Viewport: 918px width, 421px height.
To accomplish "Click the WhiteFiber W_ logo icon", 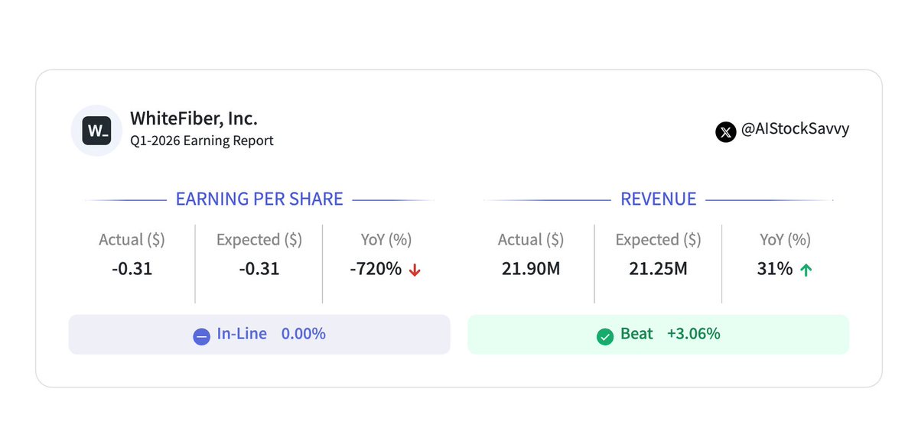I will tap(96, 131).
